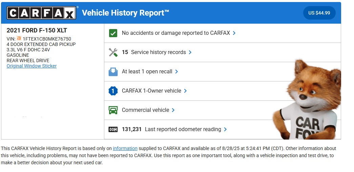This screenshot has height=172, width=354.
Task: Click the 2021 FORD F-150 XLT heading
Action: 37,30
